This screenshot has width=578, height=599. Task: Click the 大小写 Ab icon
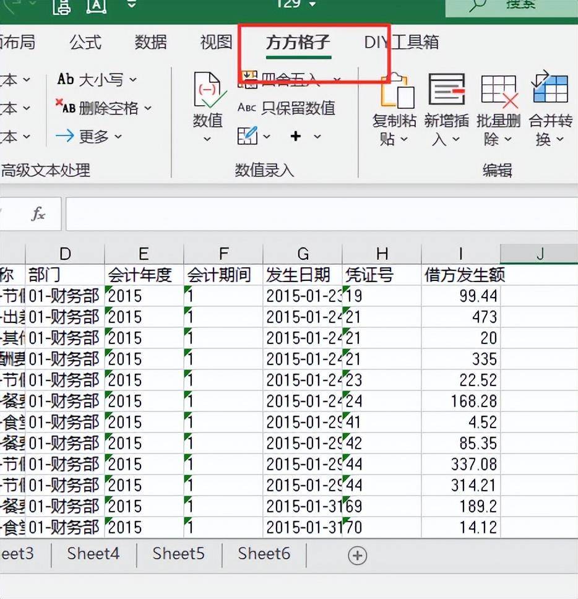(x=66, y=79)
